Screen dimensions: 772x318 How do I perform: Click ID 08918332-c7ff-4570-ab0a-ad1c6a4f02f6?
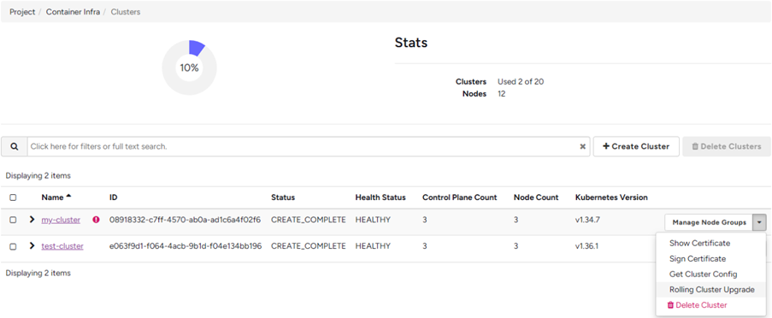pyautogui.click(x=185, y=220)
